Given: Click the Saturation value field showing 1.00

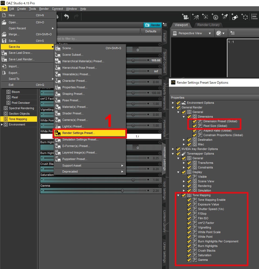Looking at the screenshot, I should 156,180.
